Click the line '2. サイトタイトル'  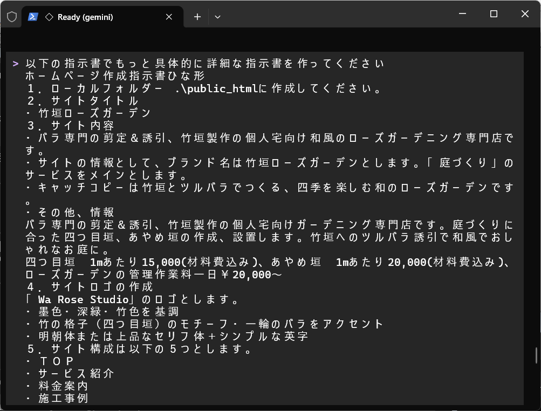click(83, 101)
